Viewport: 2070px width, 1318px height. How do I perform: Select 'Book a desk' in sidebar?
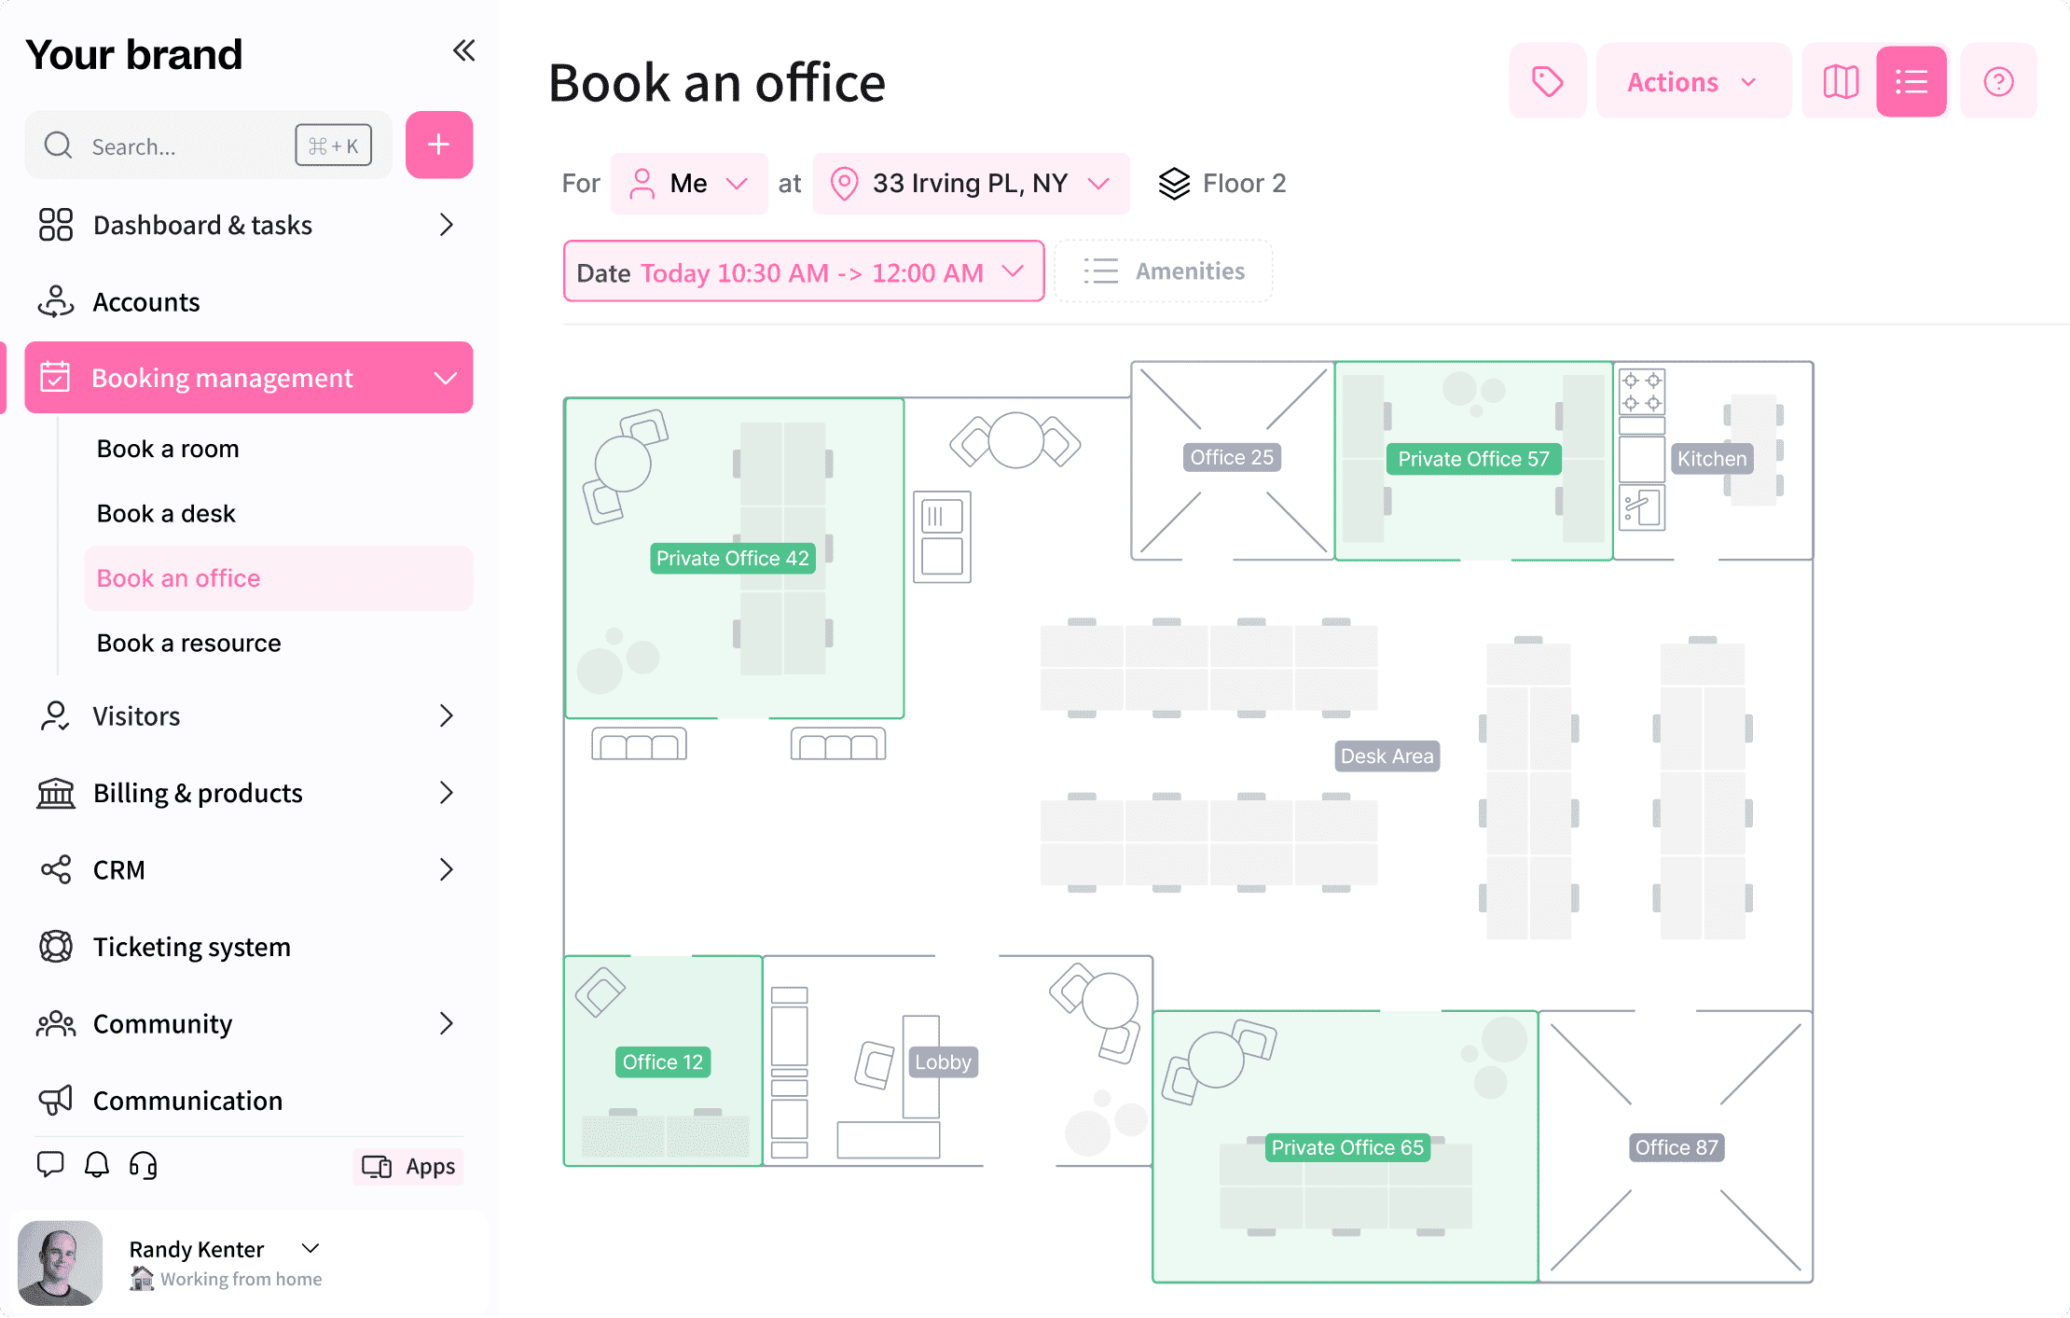point(165,513)
